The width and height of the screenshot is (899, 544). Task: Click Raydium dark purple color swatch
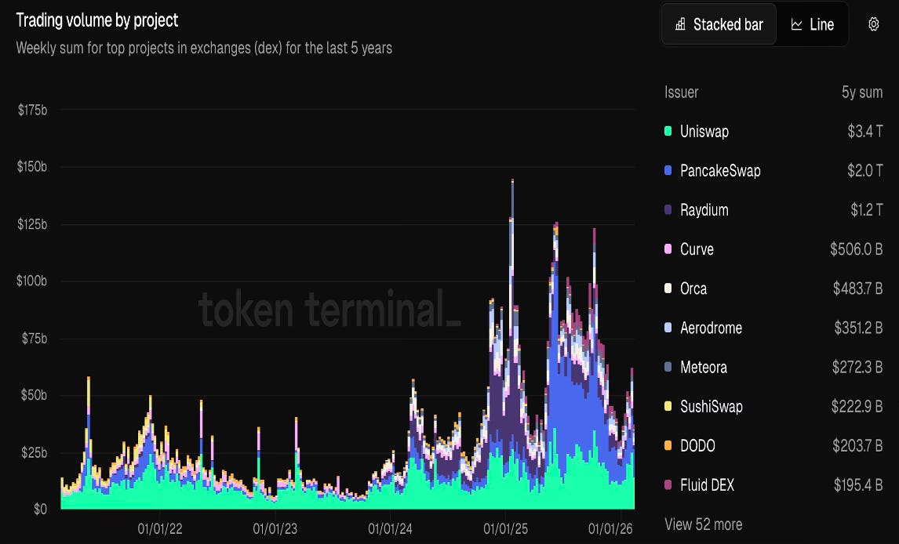coord(668,209)
